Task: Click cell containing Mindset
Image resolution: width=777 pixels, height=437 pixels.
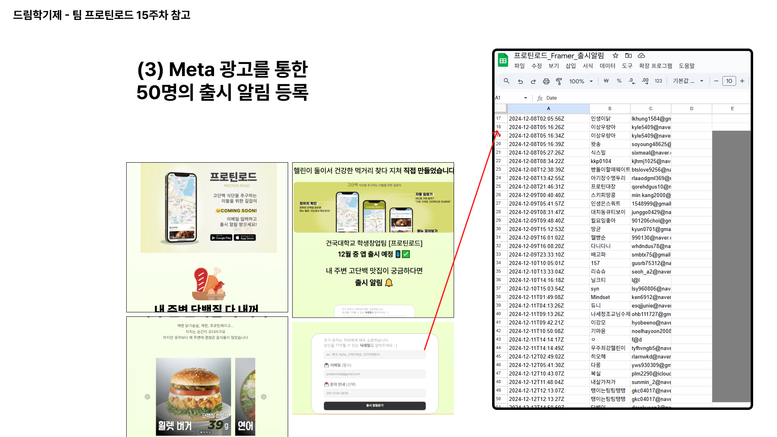Action: click(x=610, y=297)
